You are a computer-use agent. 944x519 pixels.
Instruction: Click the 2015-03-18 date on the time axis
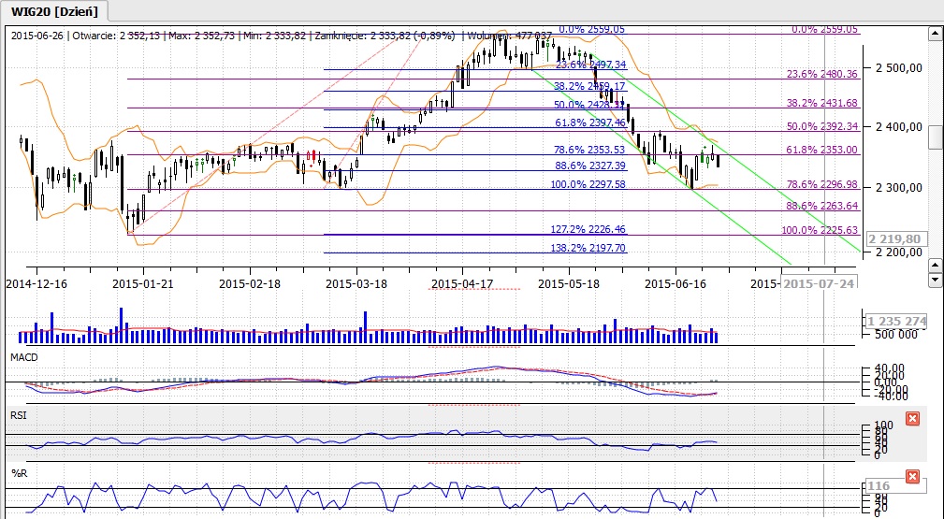click(x=356, y=283)
